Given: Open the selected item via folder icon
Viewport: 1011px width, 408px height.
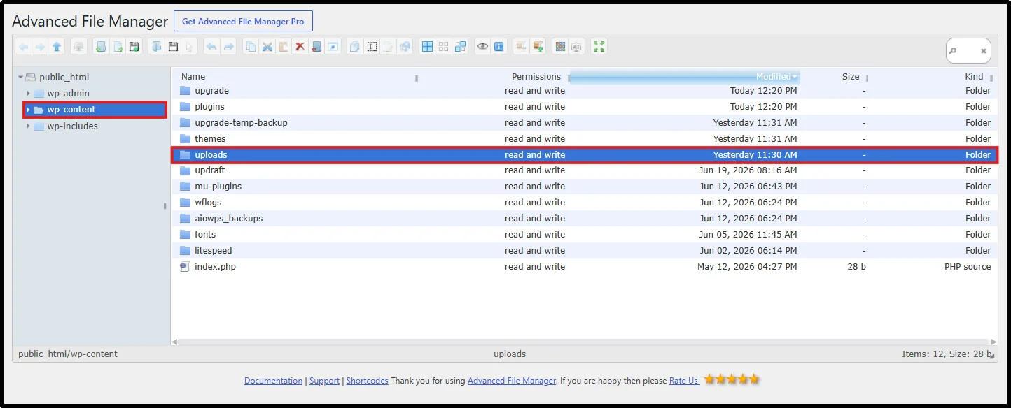Looking at the screenshot, I should 157,47.
